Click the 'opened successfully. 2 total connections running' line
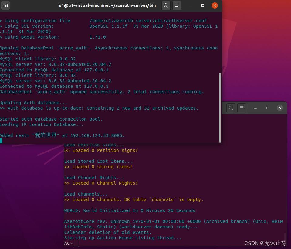291x249 pixels. (102, 92)
